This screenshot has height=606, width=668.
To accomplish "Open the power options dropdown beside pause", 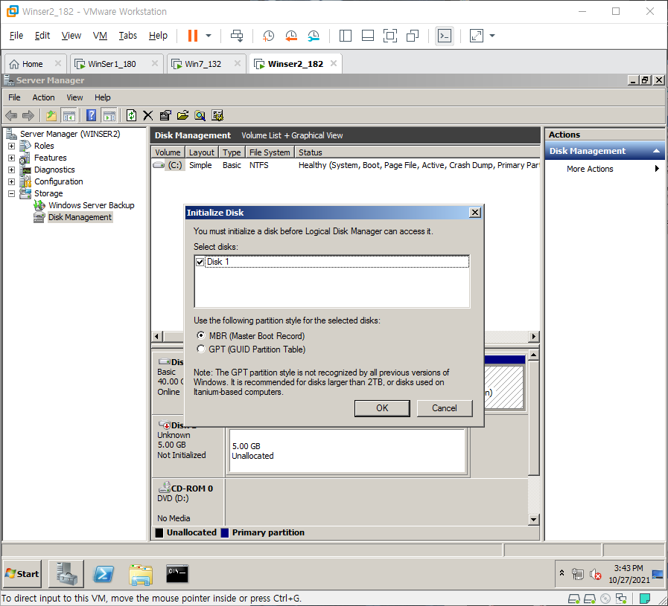I will coord(209,36).
